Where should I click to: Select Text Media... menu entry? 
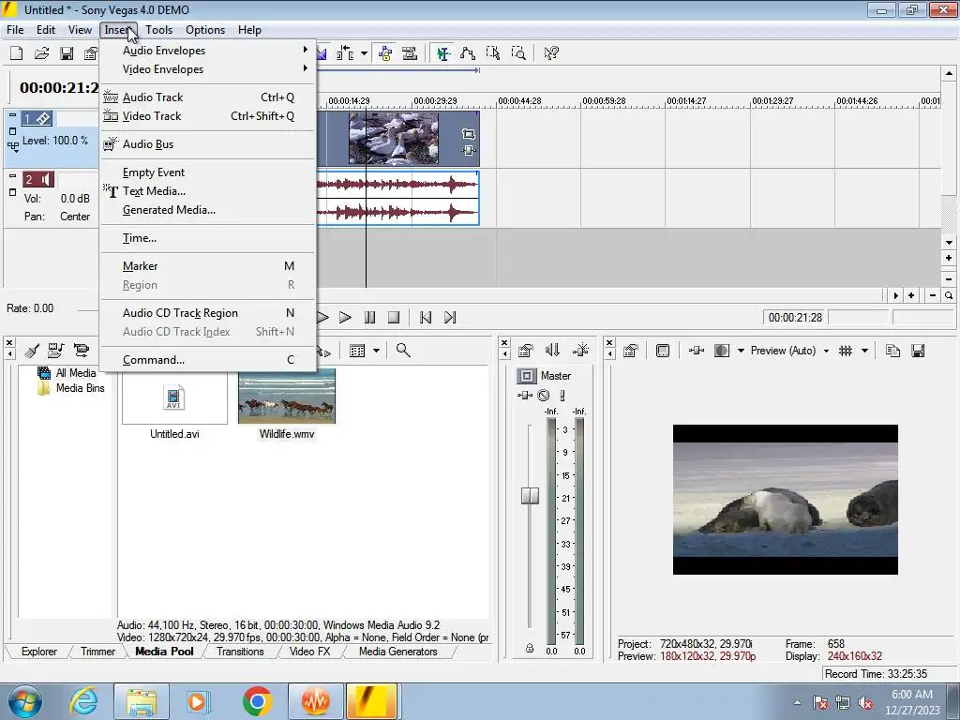coord(208,191)
